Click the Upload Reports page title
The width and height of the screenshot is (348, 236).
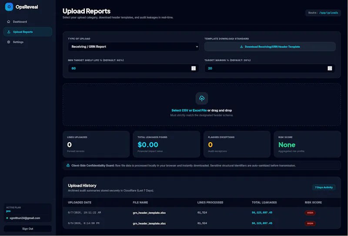click(x=86, y=11)
